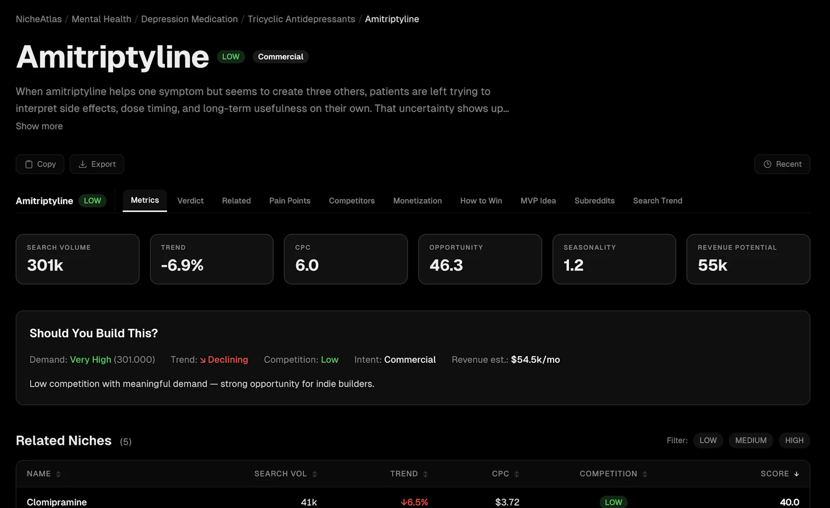Click the Score column descending arrow
Image resolution: width=830 pixels, height=508 pixels.
point(796,474)
